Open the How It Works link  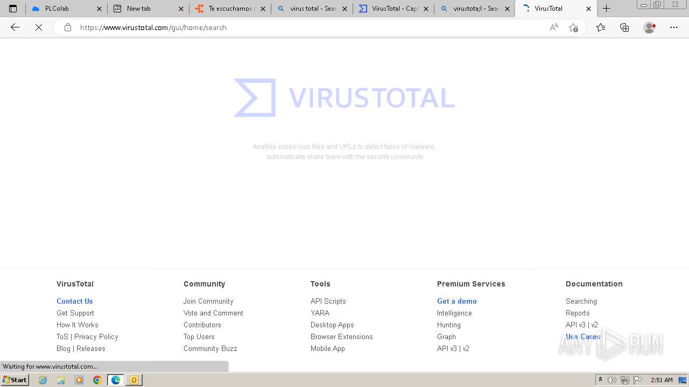click(x=78, y=325)
